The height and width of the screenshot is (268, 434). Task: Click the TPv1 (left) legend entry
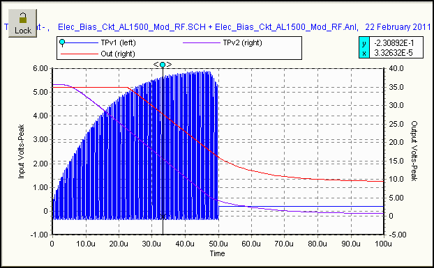coord(118,42)
